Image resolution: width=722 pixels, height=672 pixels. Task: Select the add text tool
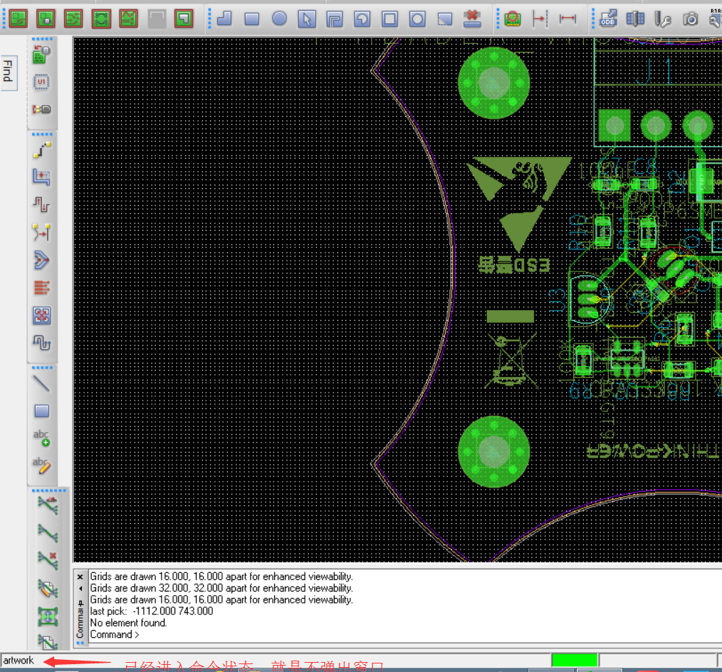tap(42, 438)
